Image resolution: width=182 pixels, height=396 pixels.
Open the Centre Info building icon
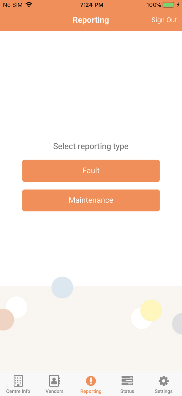click(18, 381)
